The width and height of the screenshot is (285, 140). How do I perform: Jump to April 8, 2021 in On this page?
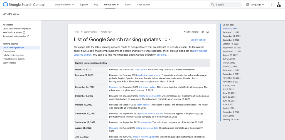(x=228, y=108)
